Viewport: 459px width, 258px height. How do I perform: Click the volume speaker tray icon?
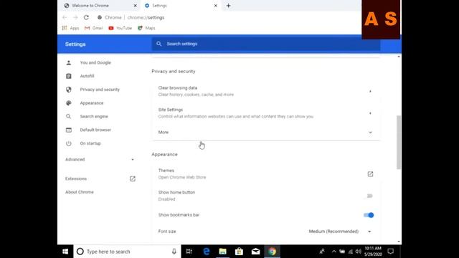[x=359, y=252]
